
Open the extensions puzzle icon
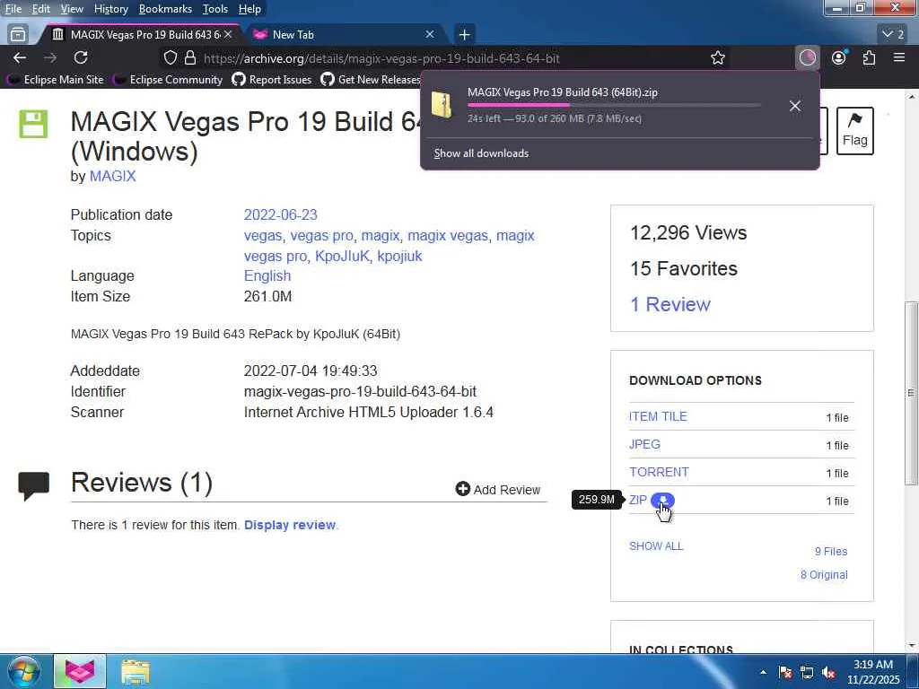point(869,57)
